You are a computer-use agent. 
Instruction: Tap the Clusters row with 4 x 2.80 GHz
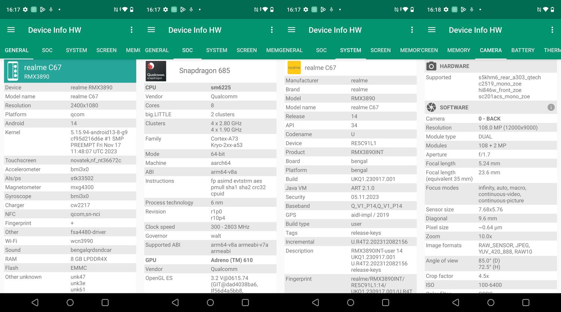210,126
